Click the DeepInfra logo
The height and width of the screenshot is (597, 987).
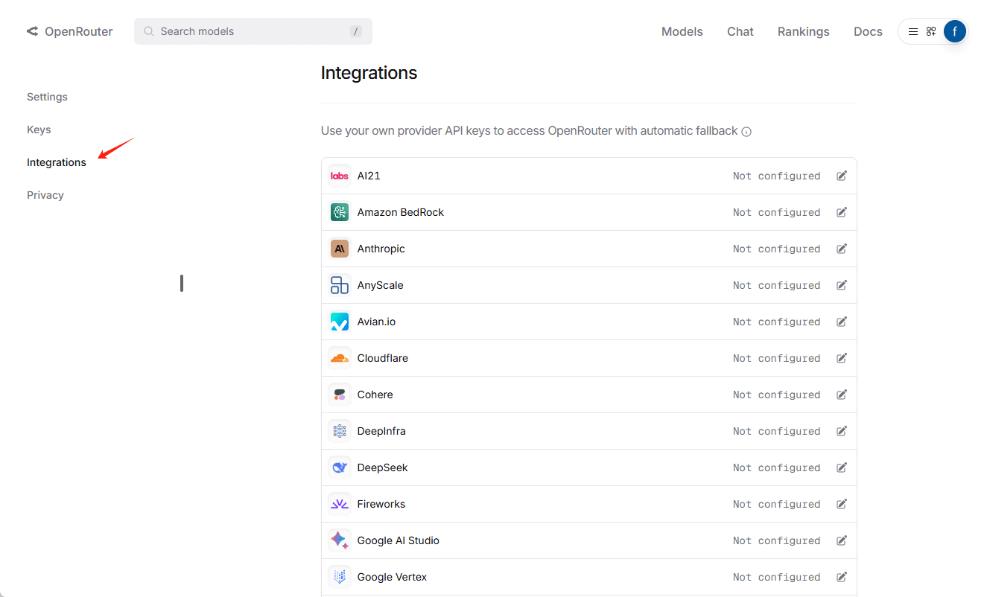point(340,431)
